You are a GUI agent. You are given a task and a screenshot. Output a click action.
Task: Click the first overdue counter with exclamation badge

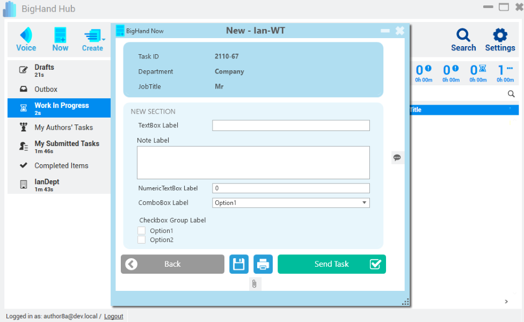[x=424, y=73]
